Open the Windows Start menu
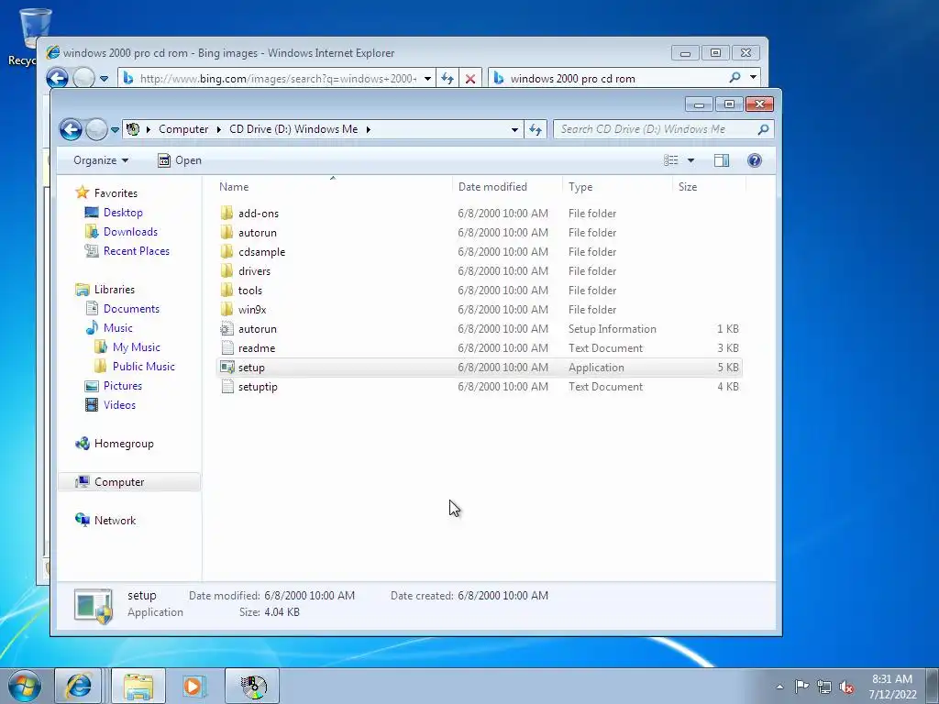Image resolution: width=939 pixels, height=704 pixels. (25, 686)
